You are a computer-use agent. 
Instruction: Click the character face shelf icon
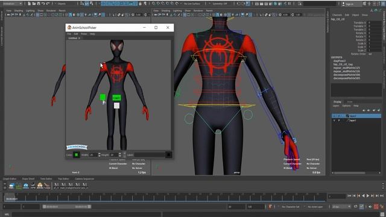point(40,186)
